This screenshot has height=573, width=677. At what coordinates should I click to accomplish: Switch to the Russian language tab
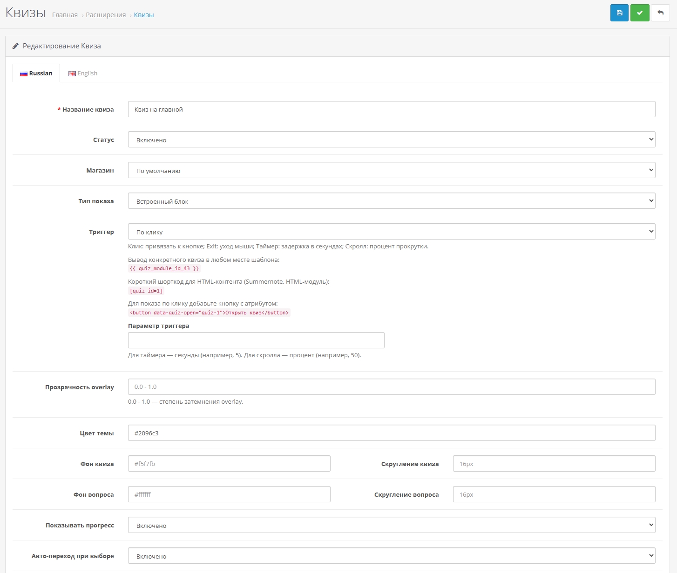[x=36, y=73]
